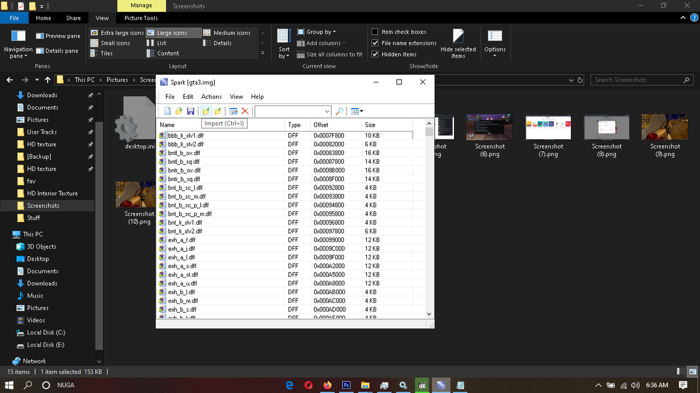Screen dimensions: 700x393
Task: Sort Spark list by Size column header
Action: coord(387,125)
